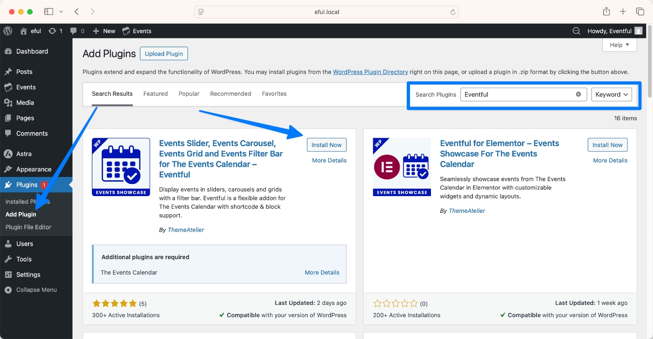Switch to the Search Results tab
Image resolution: width=653 pixels, height=339 pixels.
[112, 94]
